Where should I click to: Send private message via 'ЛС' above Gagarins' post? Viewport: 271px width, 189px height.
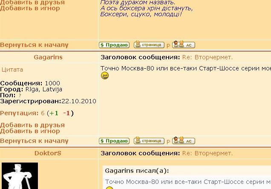coord(184,44)
